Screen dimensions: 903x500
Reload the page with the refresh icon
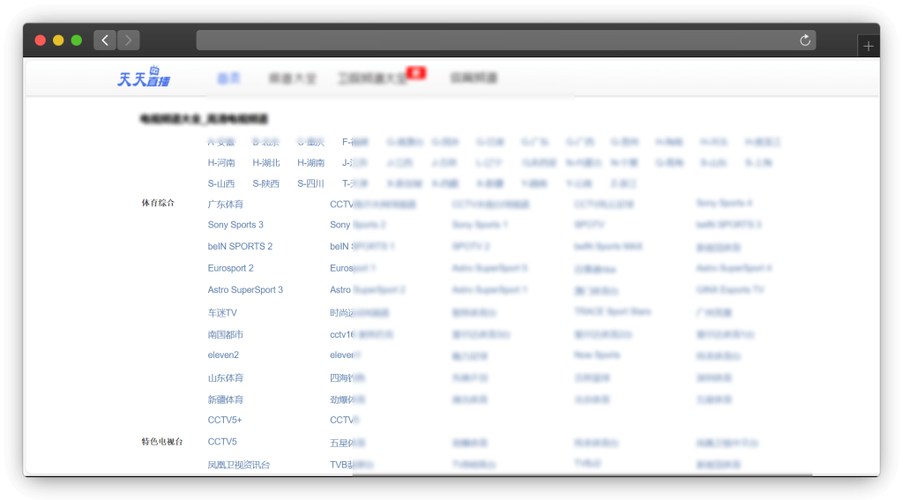tap(805, 41)
